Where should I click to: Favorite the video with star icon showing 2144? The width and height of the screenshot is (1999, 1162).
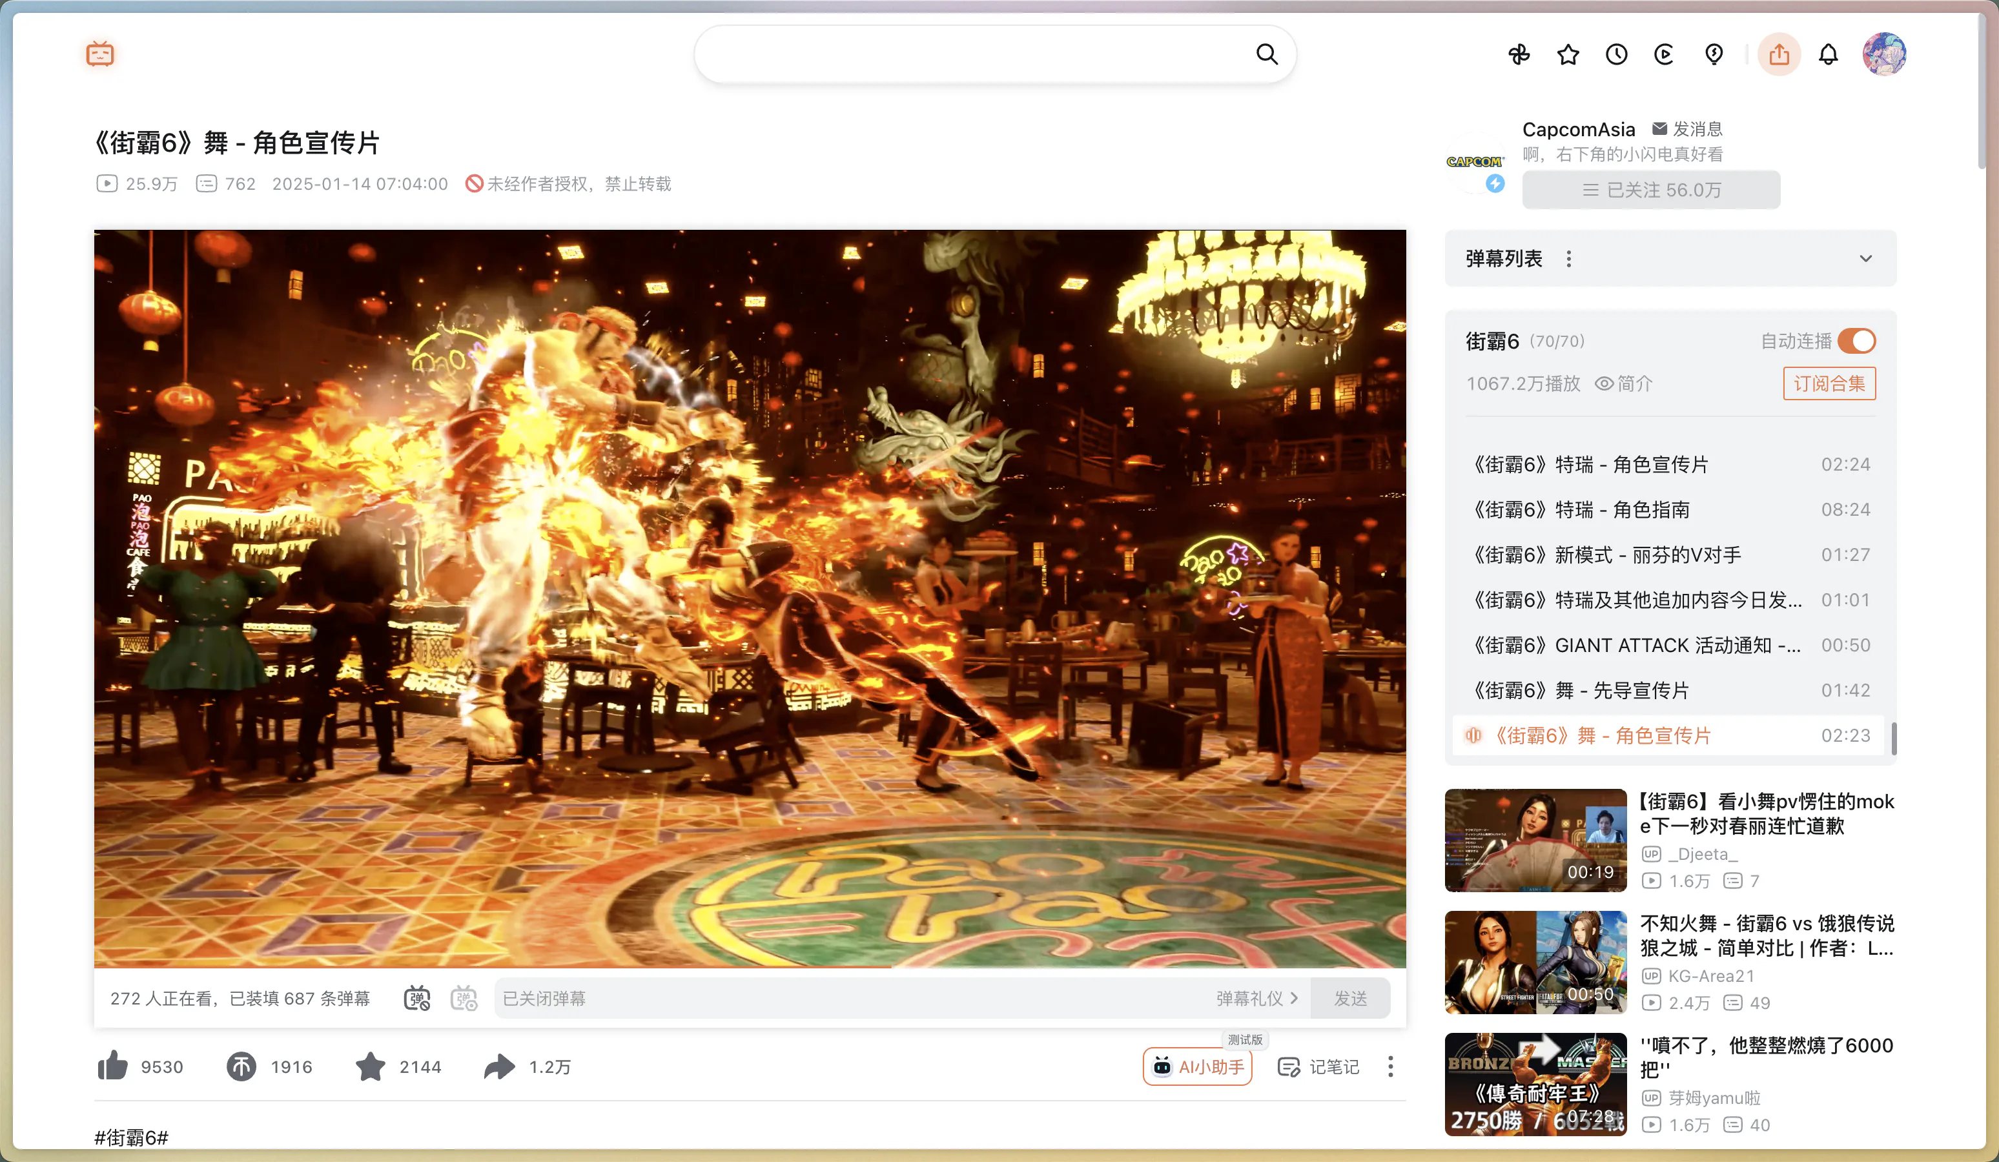[370, 1066]
